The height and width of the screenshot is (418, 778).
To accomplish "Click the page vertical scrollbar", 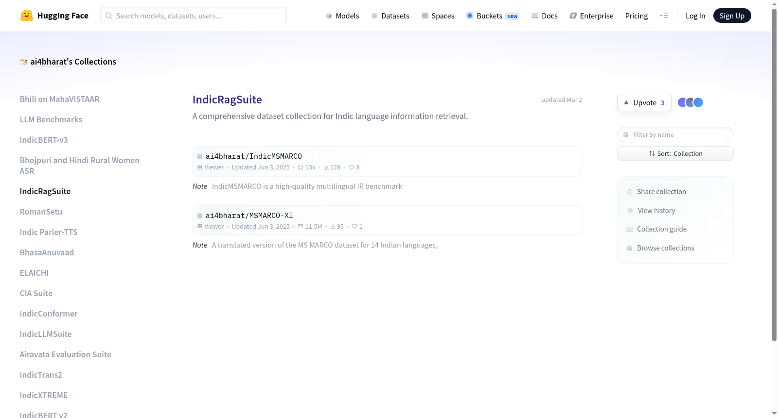I will pos(774,175).
